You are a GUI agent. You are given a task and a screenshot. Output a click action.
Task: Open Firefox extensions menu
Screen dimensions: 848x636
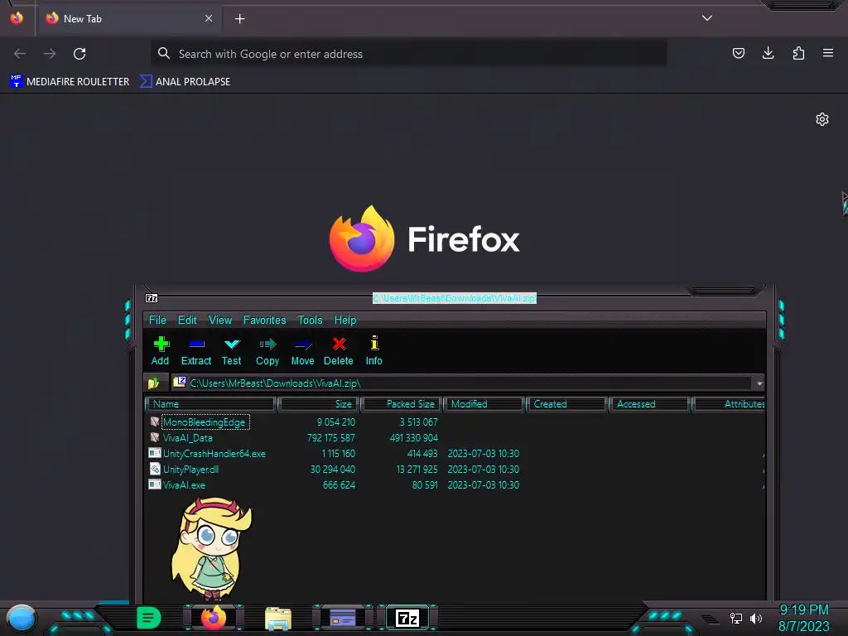pyautogui.click(x=798, y=53)
